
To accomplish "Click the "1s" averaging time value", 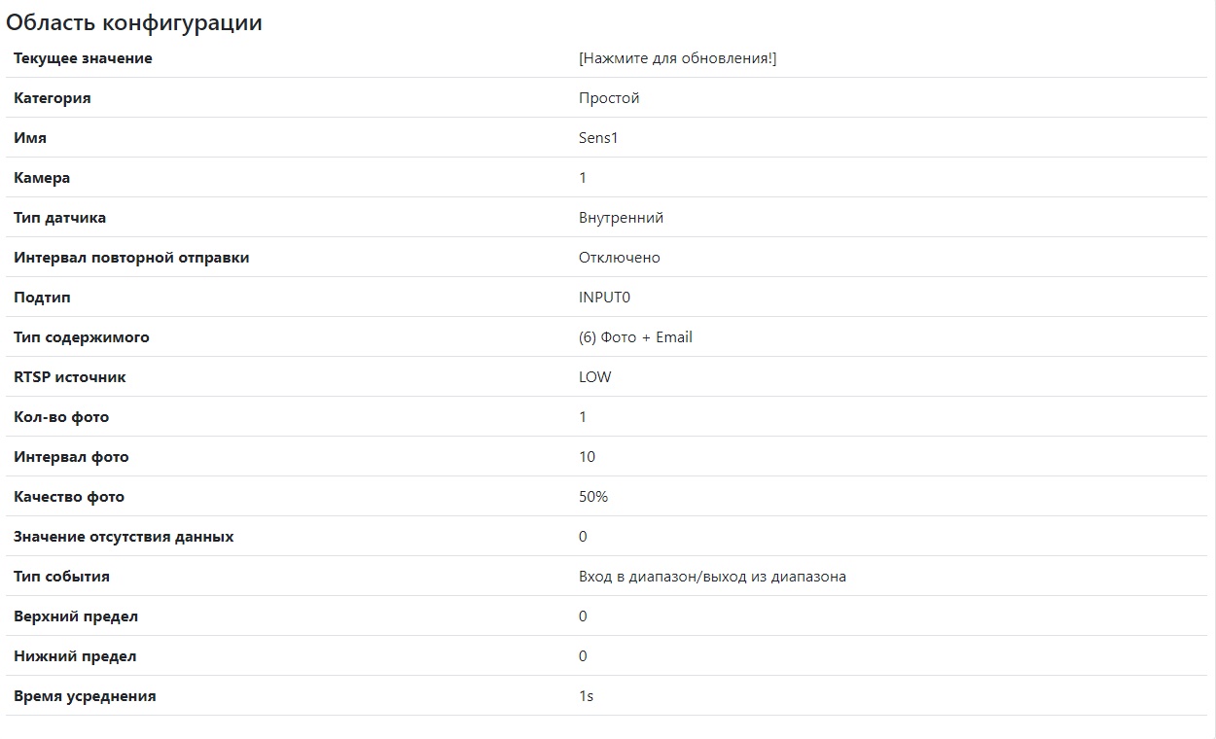I will [586, 696].
